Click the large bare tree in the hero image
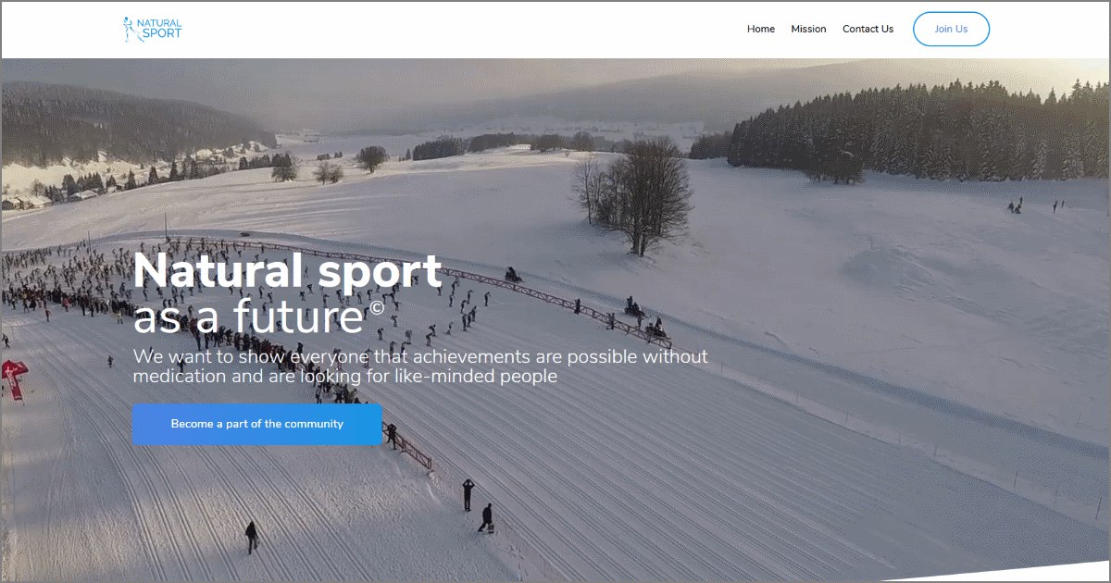1111x583 pixels. tap(633, 196)
